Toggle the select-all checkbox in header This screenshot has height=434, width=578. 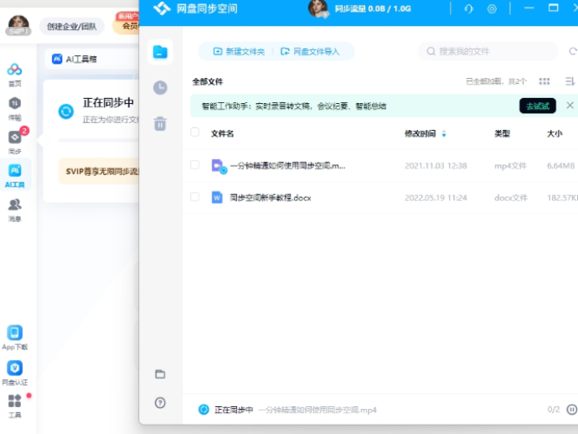(194, 132)
